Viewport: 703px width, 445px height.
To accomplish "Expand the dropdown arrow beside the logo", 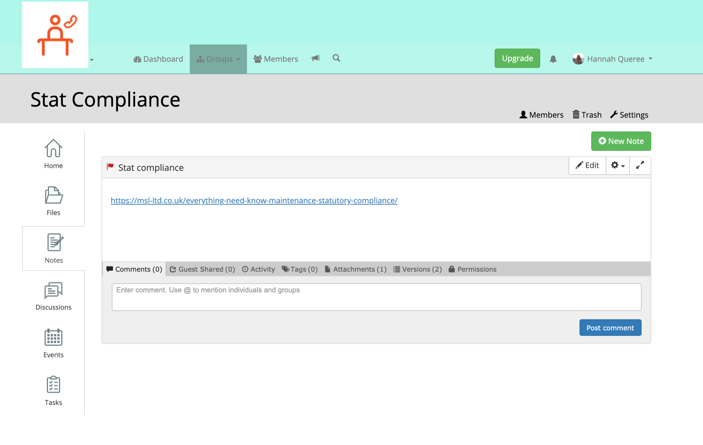I will tap(92, 60).
